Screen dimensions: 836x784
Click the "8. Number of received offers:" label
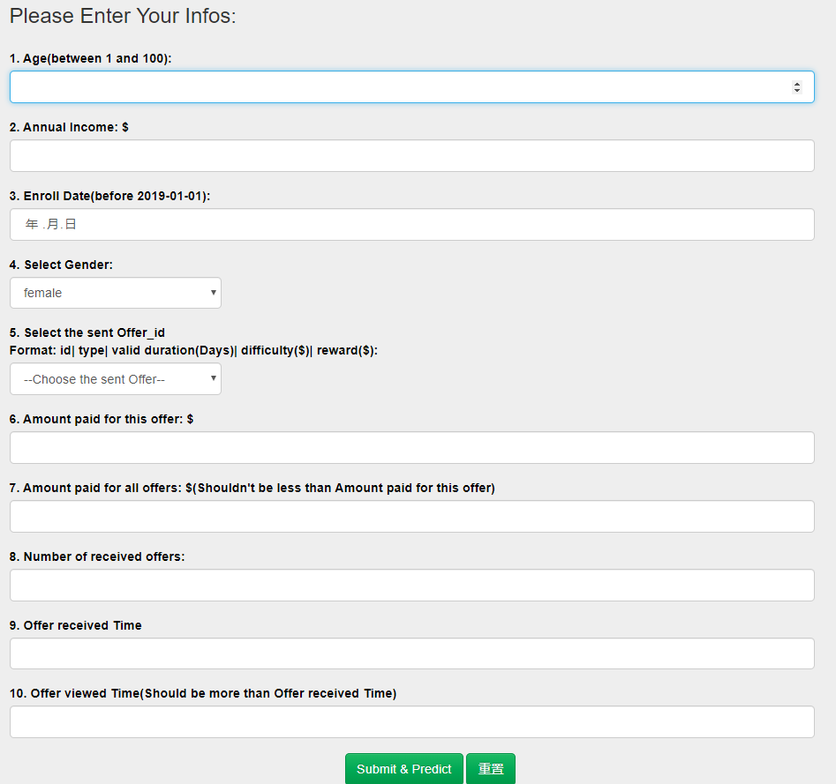(97, 556)
